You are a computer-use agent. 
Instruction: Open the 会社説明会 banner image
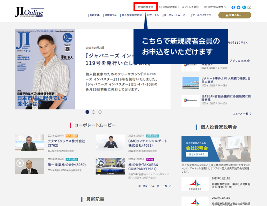tap(216, 149)
